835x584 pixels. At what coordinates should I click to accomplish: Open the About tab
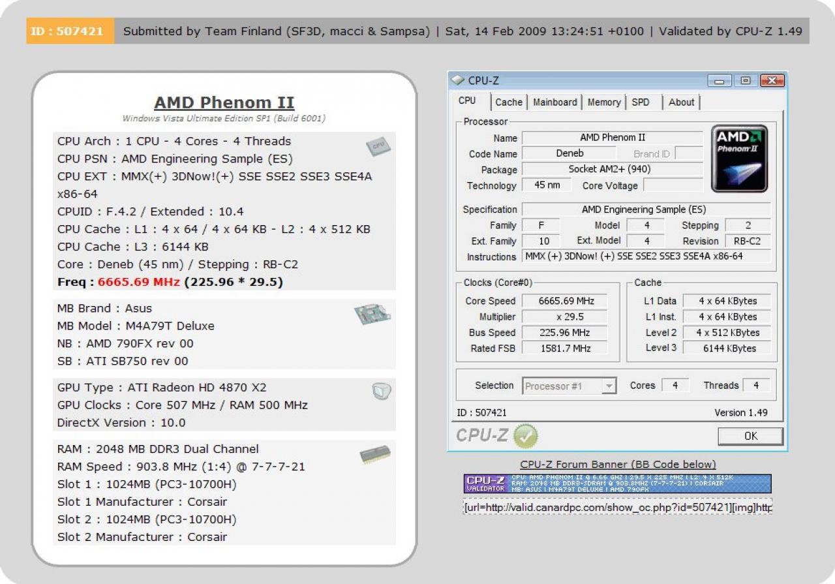(681, 102)
